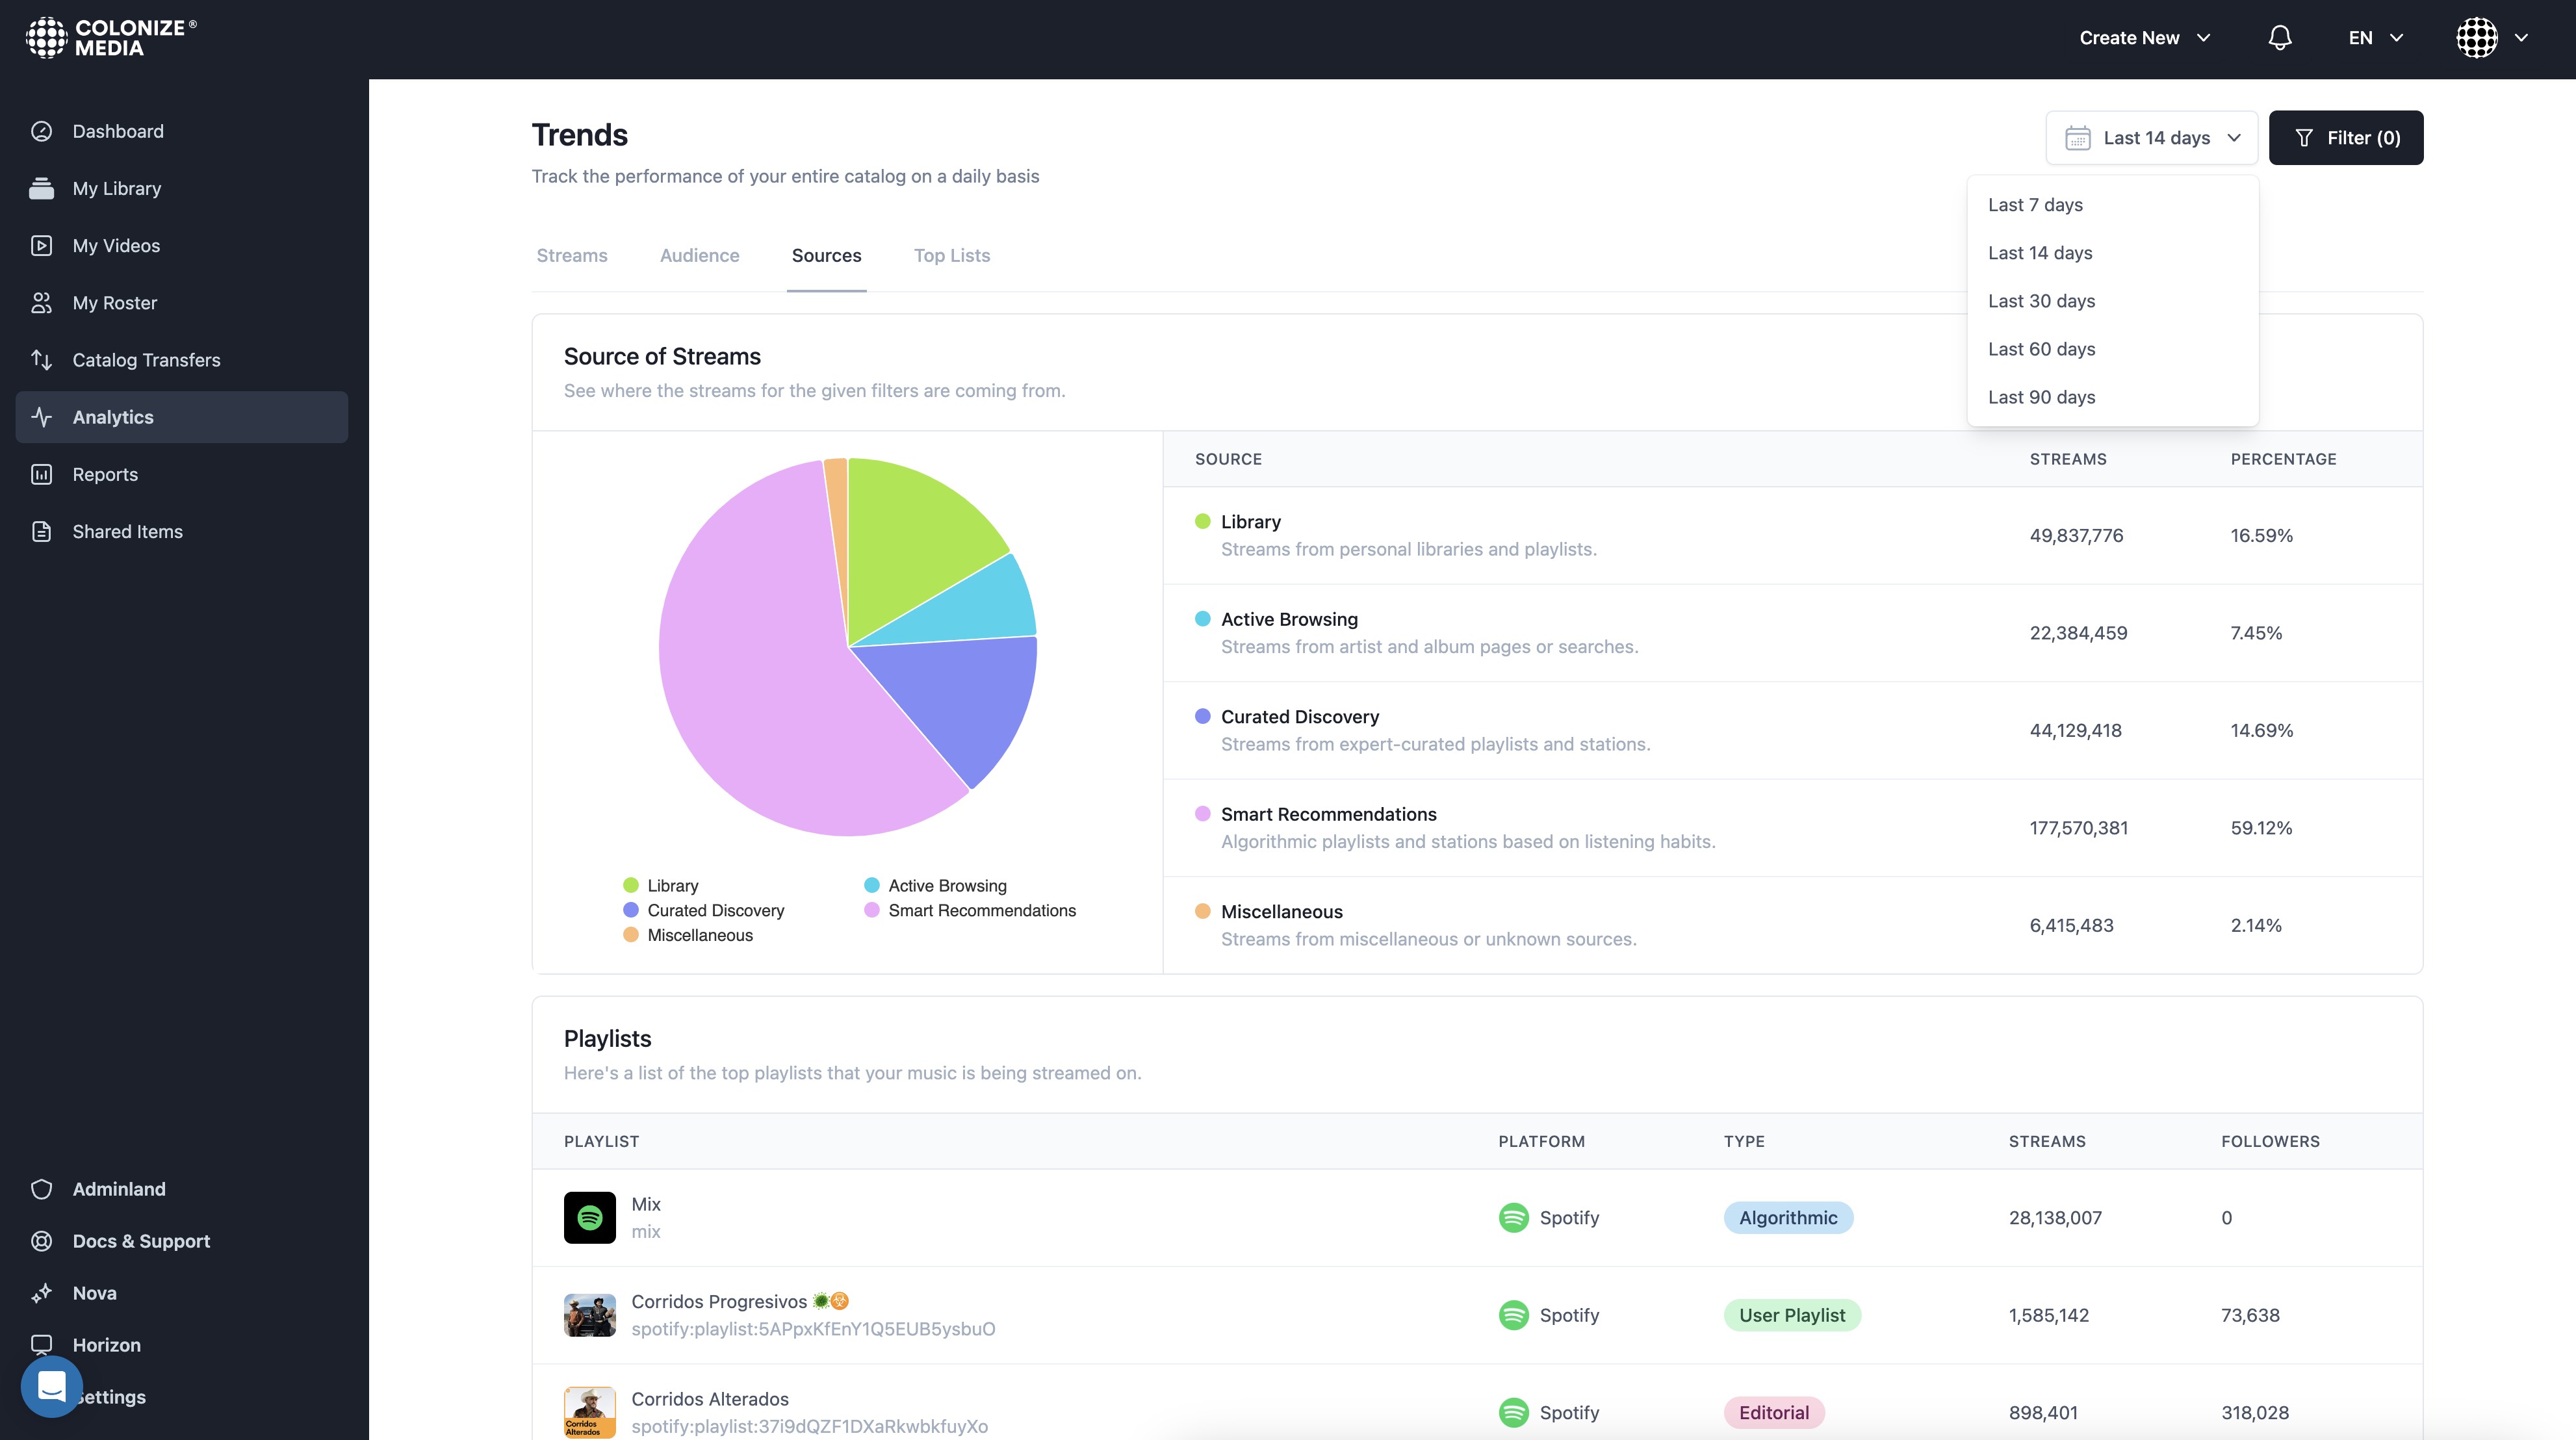This screenshot has width=2576, height=1440.
Task: Open Catalog Transfers arrows icon
Action: (42, 360)
